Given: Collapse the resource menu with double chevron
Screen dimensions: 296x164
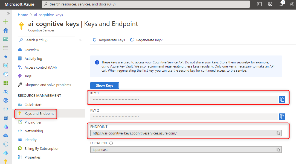Looking at the screenshot, I should [x=80, y=40].
